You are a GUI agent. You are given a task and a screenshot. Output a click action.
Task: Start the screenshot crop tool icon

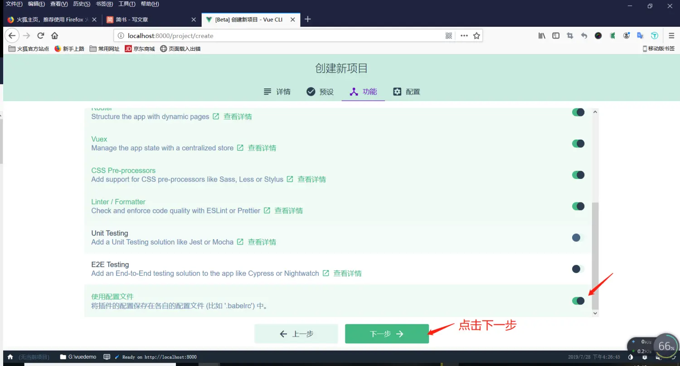tap(570, 36)
